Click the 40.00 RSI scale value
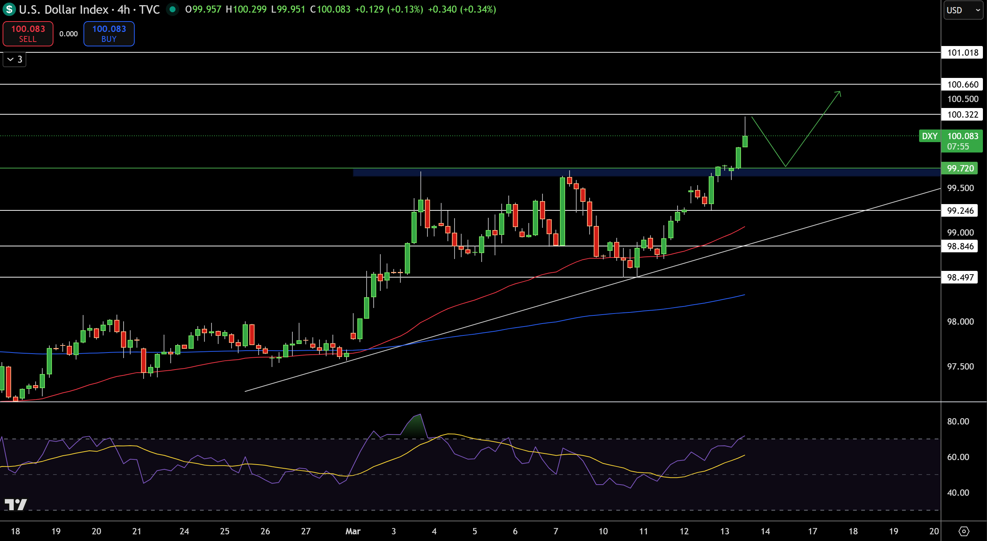 point(958,493)
